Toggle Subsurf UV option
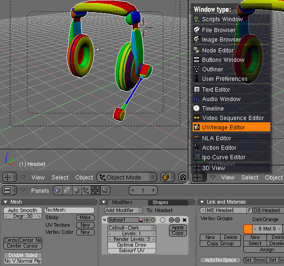 point(132,250)
